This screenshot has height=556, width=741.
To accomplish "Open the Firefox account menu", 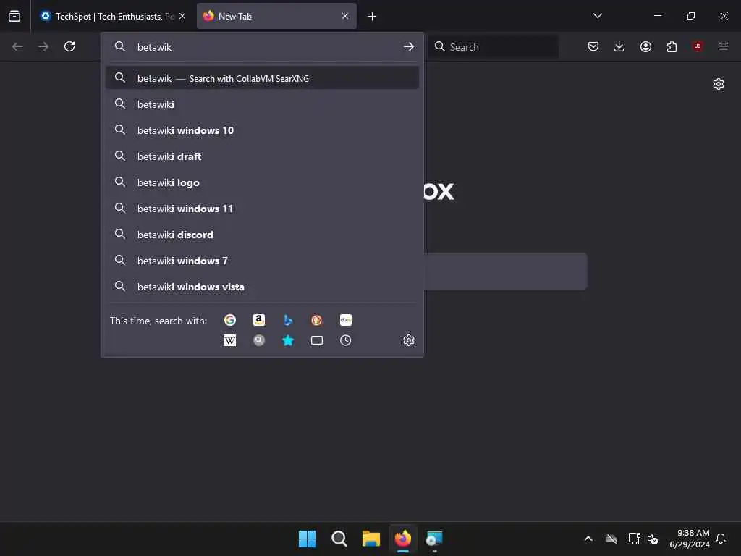I will pos(645,46).
